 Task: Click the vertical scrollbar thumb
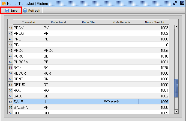(176, 88)
